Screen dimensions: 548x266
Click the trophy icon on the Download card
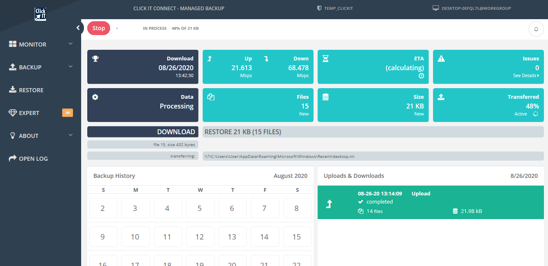click(x=95, y=59)
